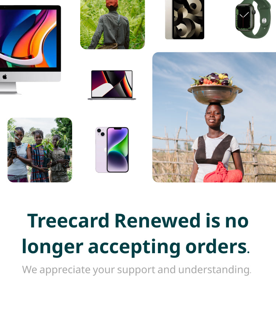
Task: Click the iMac's aluminum stand
Action: point(9,88)
